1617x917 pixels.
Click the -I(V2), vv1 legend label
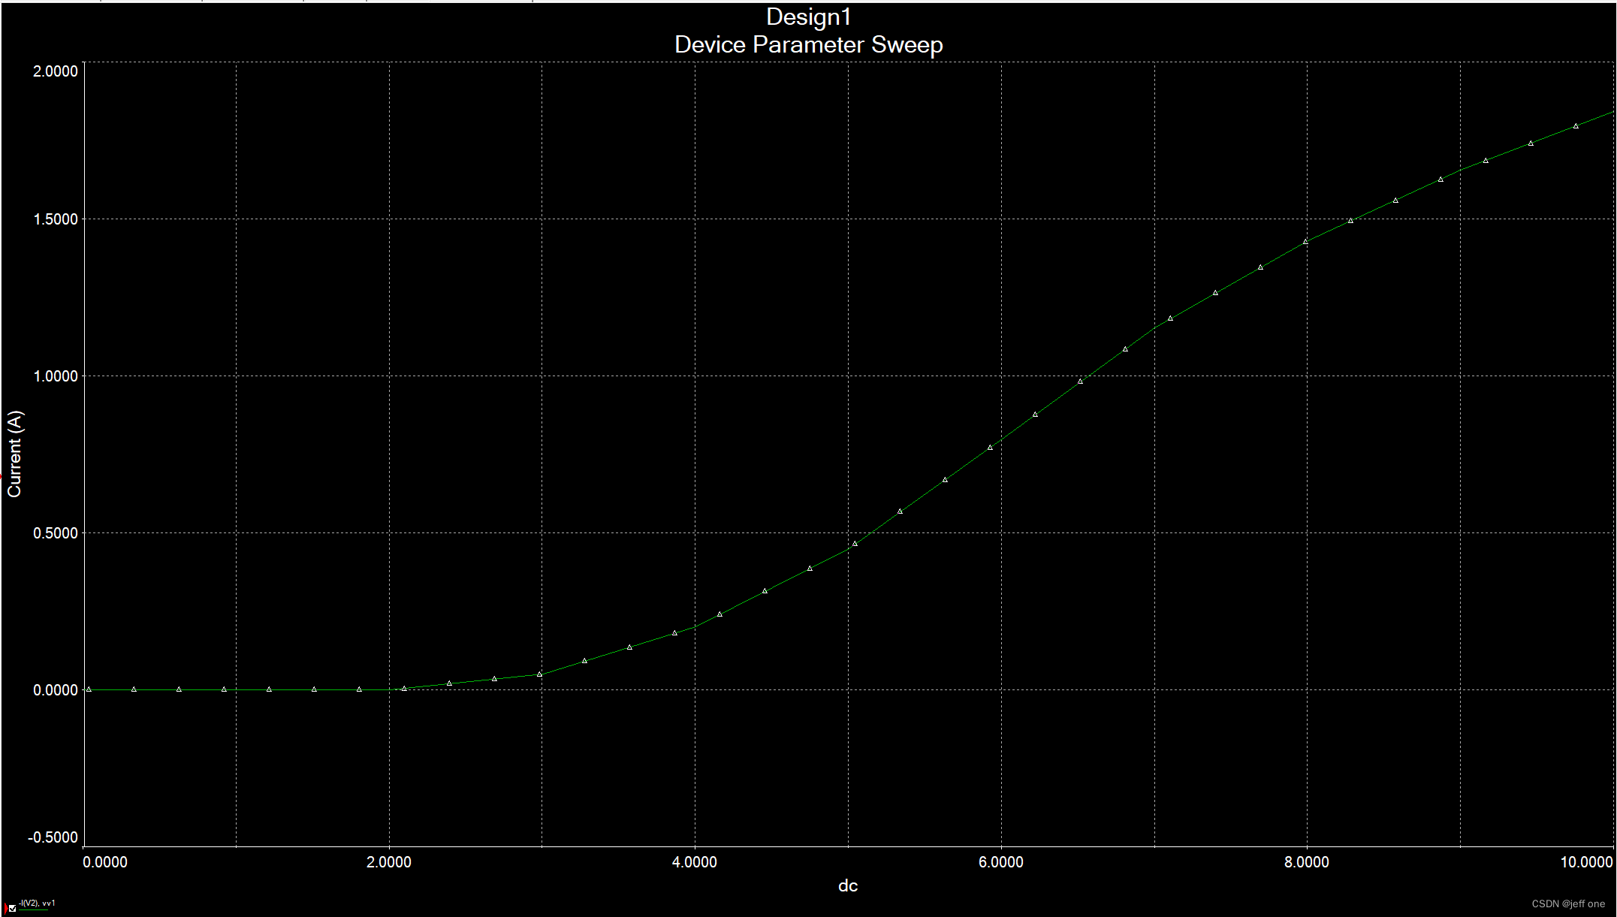37,903
